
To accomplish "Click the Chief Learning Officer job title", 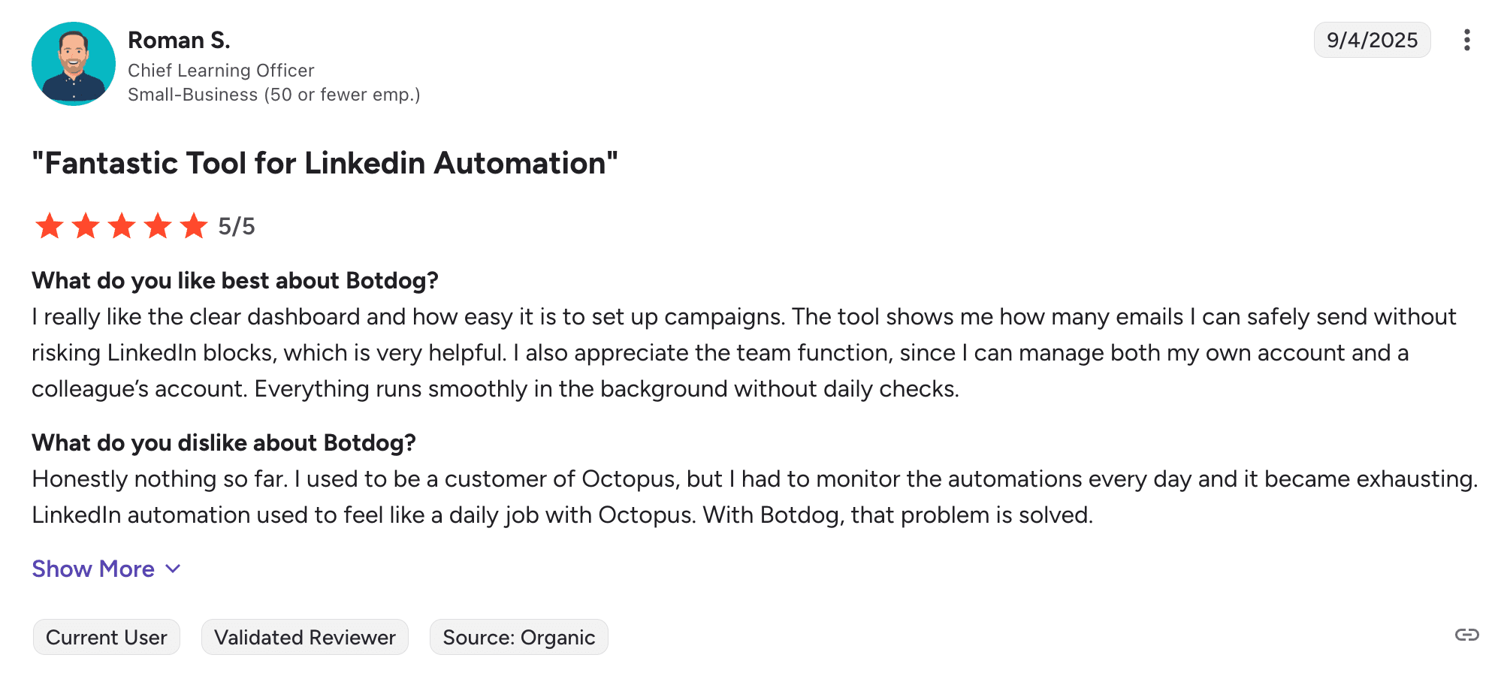I will point(221,70).
